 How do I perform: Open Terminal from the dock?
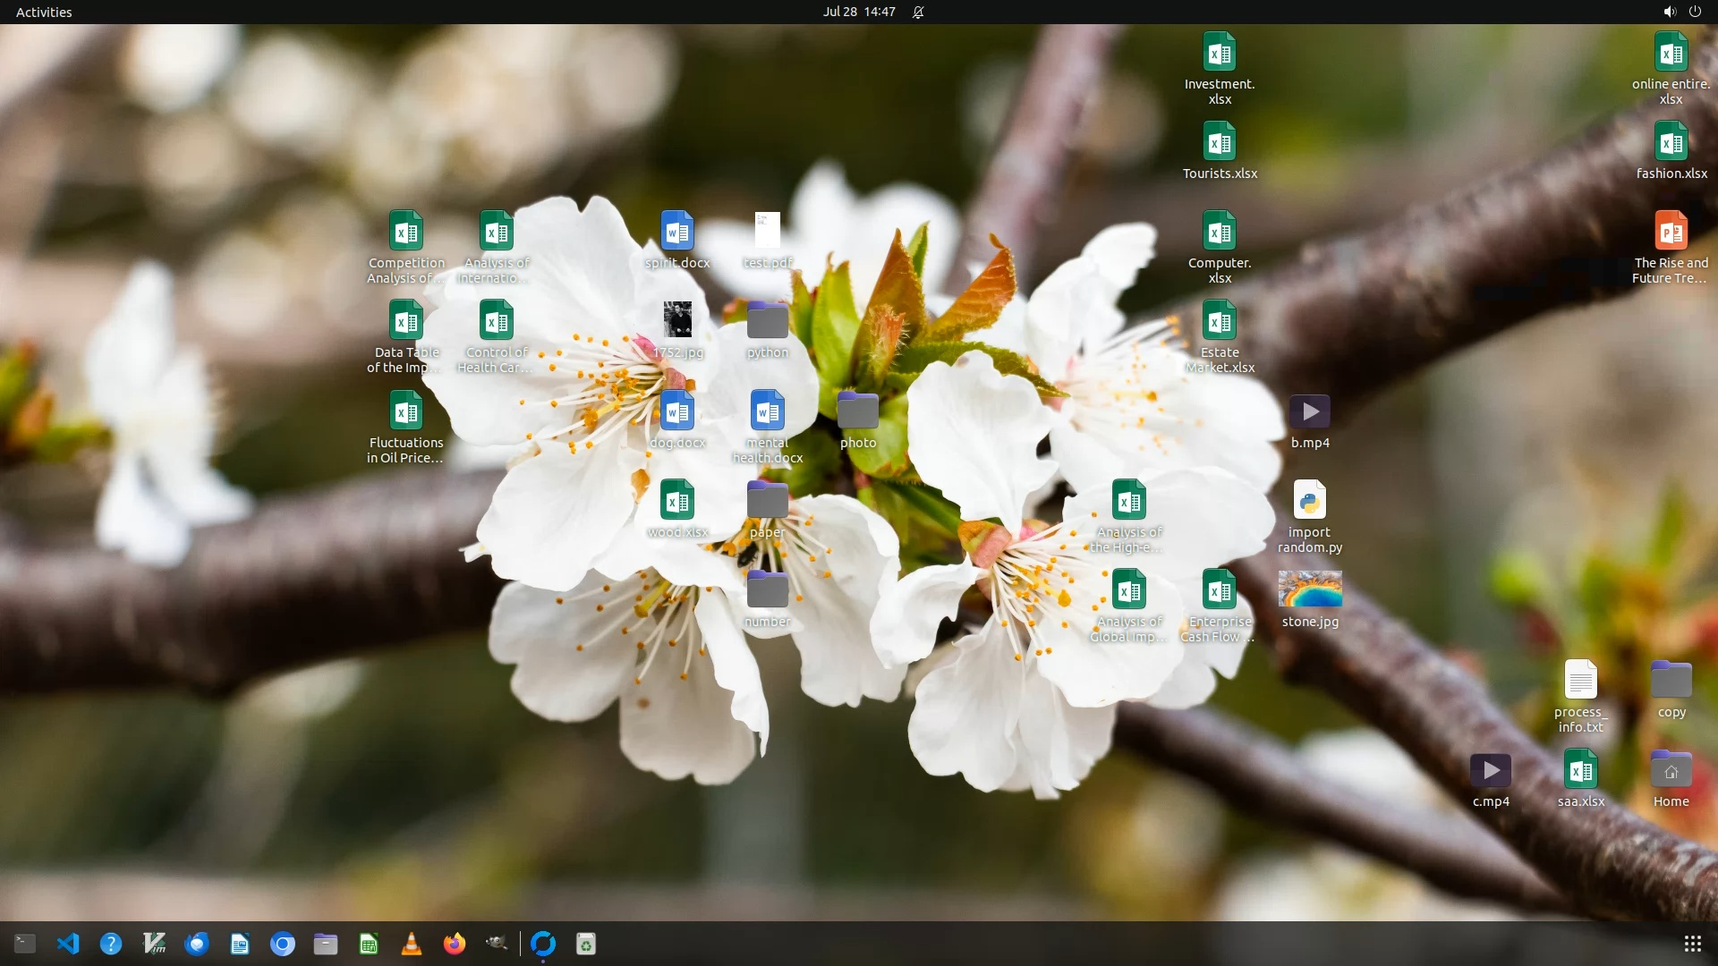25,944
